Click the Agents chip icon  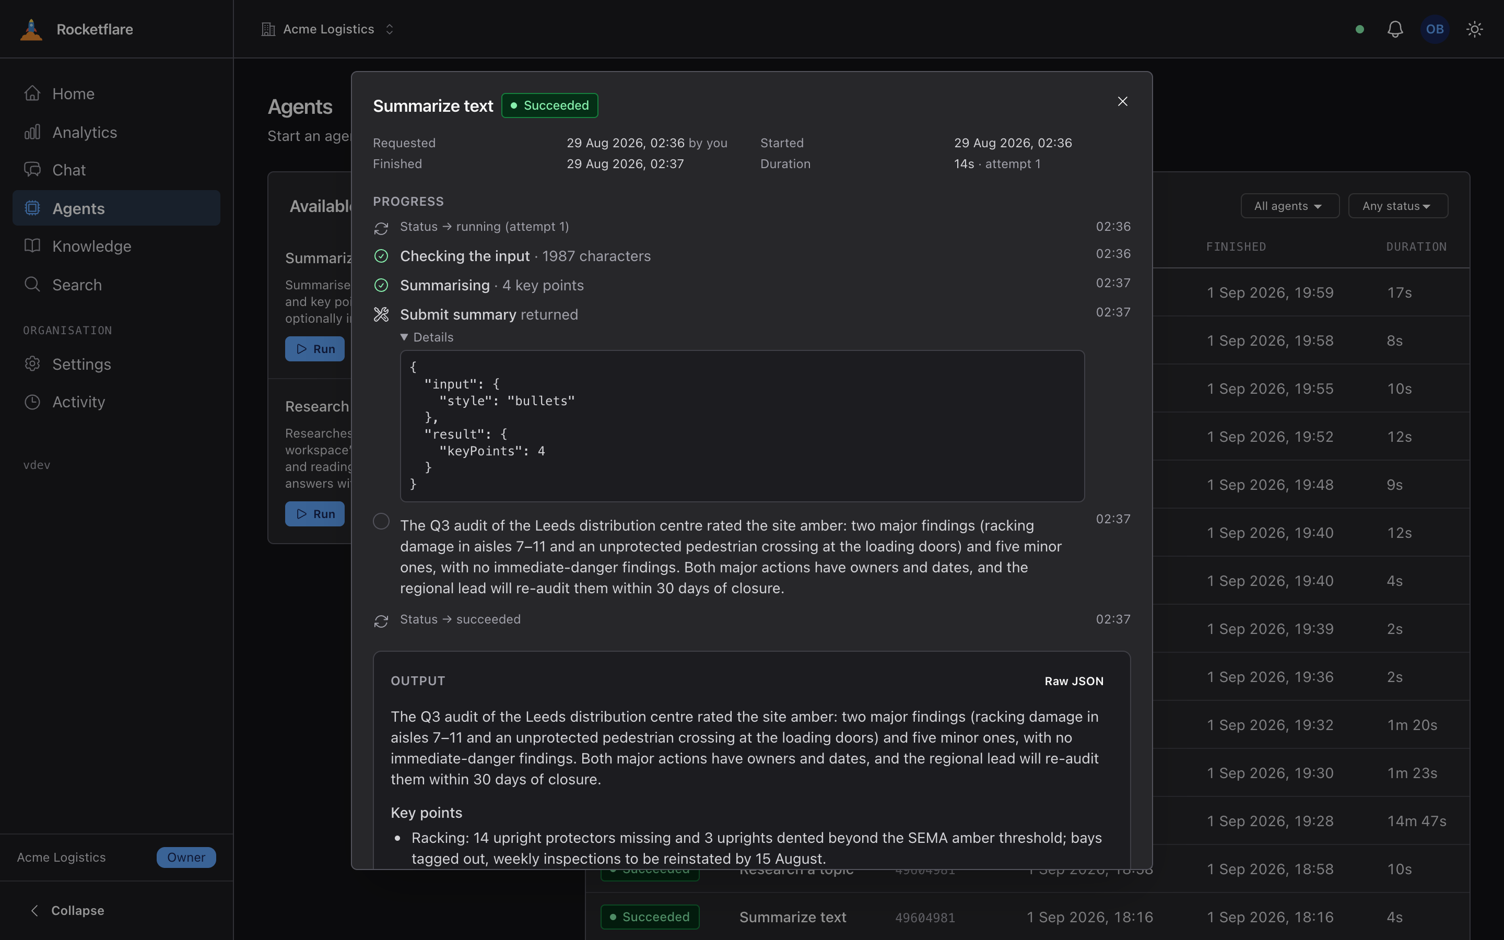[32, 208]
